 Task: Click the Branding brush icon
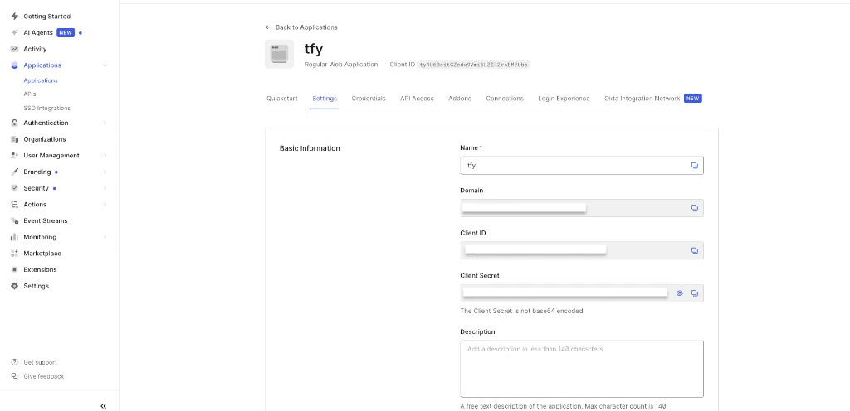pyautogui.click(x=15, y=172)
